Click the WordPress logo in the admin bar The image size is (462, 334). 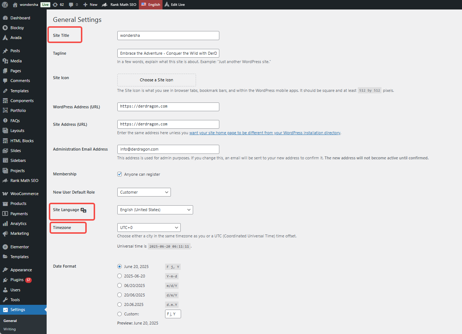pyautogui.click(x=5, y=4)
